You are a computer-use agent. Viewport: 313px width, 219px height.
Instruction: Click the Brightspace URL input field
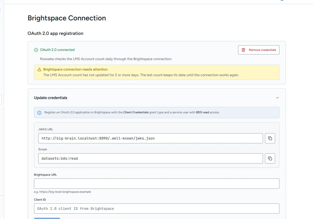pyautogui.click(x=157, y=184)
